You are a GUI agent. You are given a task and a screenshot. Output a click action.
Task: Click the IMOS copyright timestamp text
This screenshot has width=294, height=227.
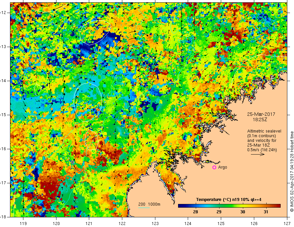click(292, 172)
